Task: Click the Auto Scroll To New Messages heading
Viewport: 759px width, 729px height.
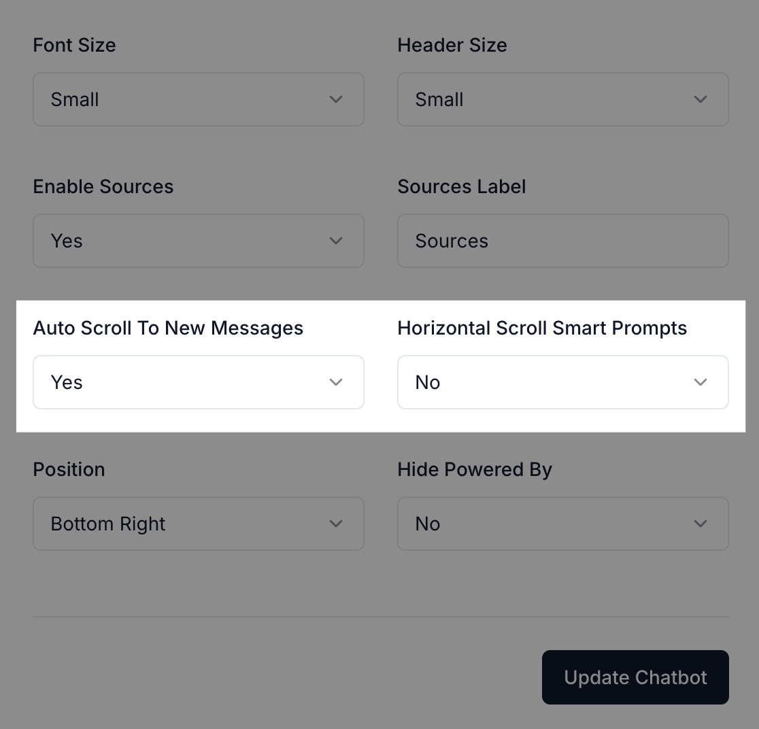Action: click(x=168, y=328)
